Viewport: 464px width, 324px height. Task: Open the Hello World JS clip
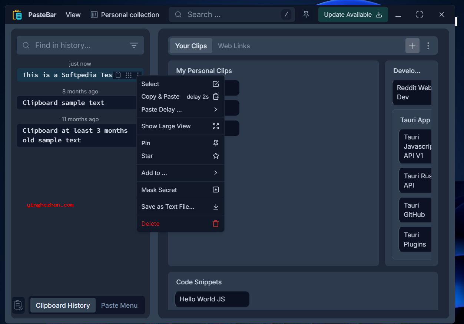(212, 299)
